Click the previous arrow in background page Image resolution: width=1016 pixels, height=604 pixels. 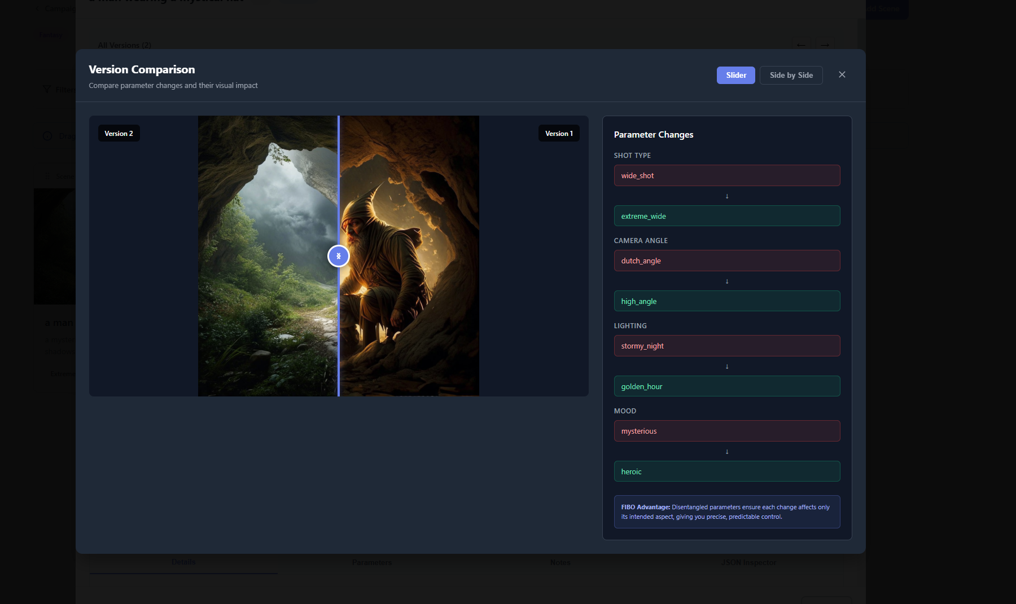(801, 45)
